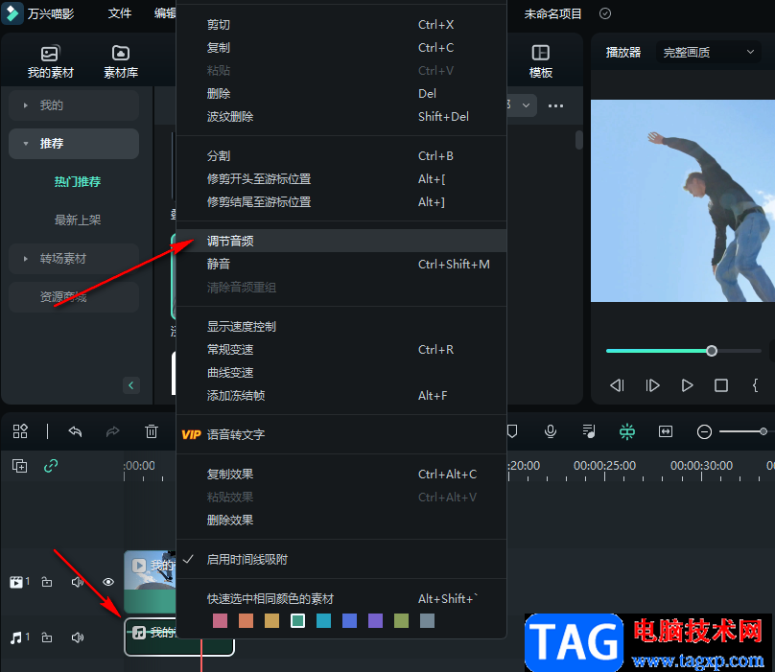Open the 文件 menu
Screen dimensions: 775x672
point(120,13)
